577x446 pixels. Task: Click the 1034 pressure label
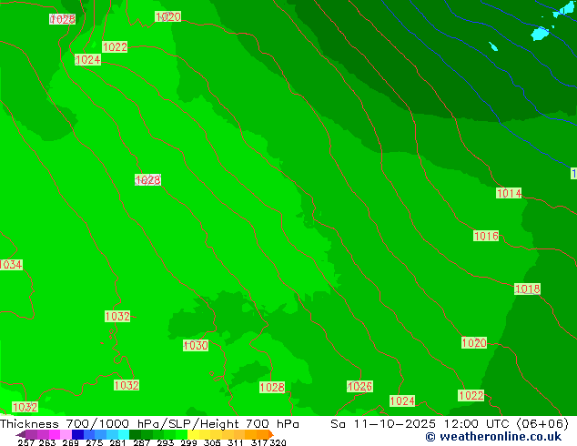tap(11, 265)
